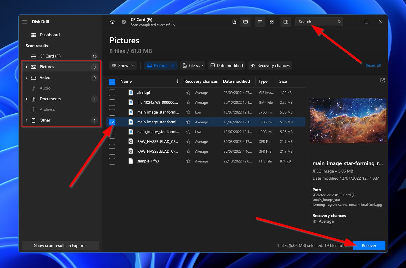Uncheck the selected main_image Average checkbox
The height and width of the screenshot is (268, 406).
click(x=112, y=122)
